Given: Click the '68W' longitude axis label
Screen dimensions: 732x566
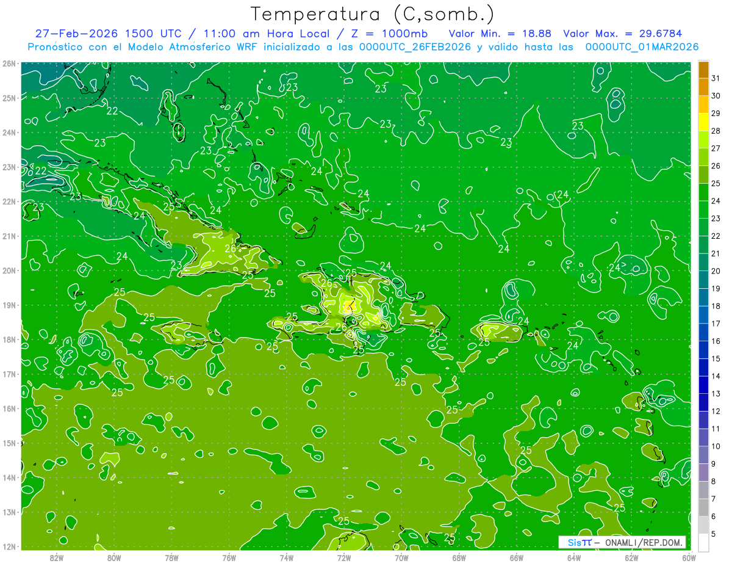Looking at the screenshot, I should click(459, 557).
